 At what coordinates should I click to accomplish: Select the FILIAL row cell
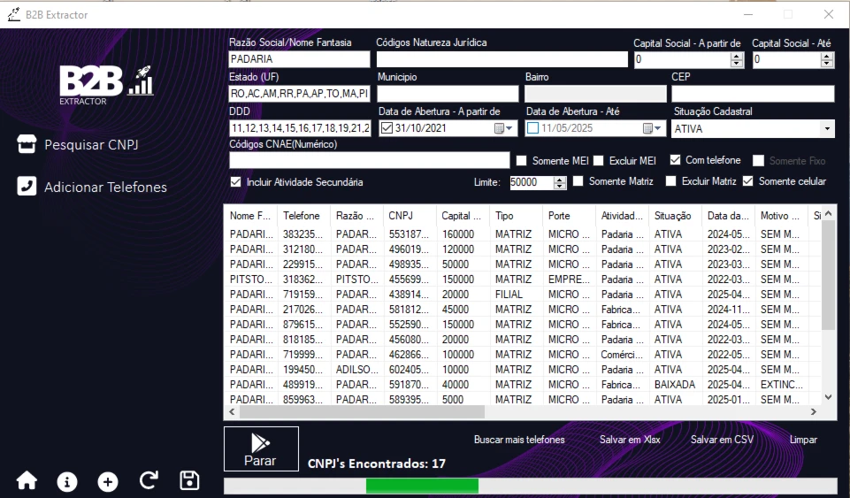pos(509,295)
